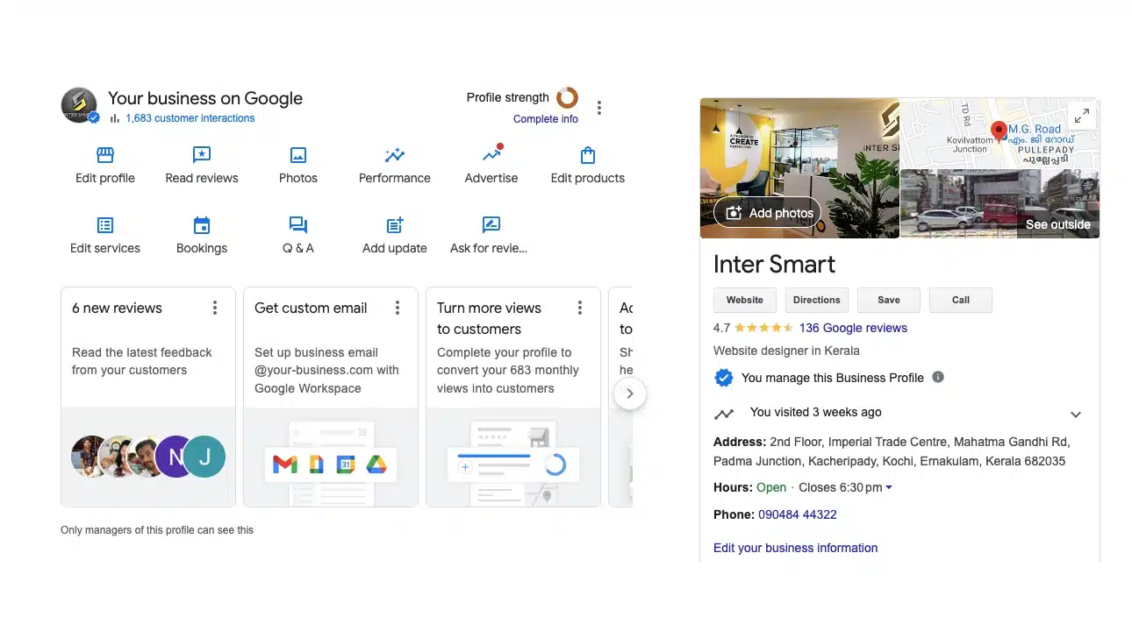The width and height of the screenshot is (1132, 631).
Task: Click bar chart icon beside customer interactions
Action: 114,118
